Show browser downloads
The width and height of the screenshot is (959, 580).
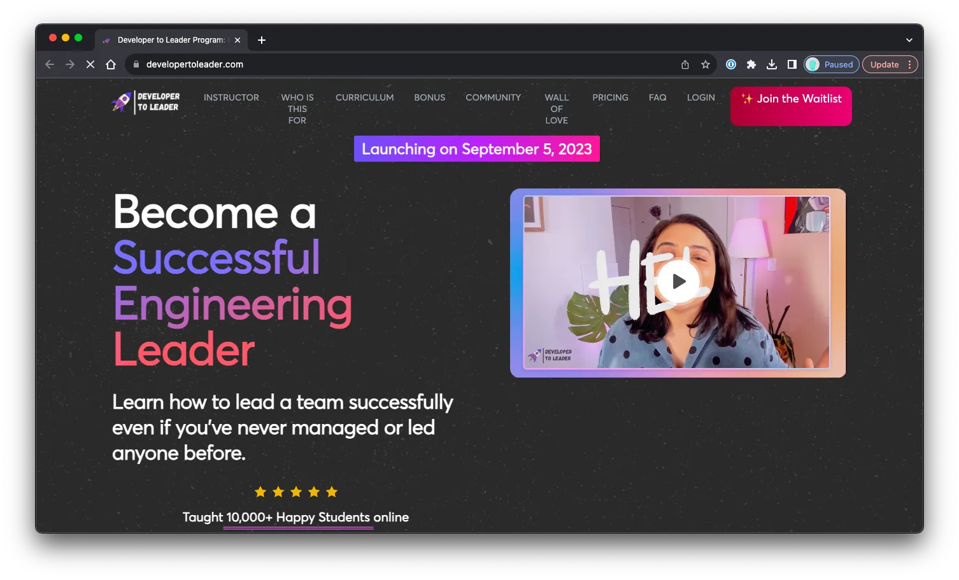[x=772, y=64]
